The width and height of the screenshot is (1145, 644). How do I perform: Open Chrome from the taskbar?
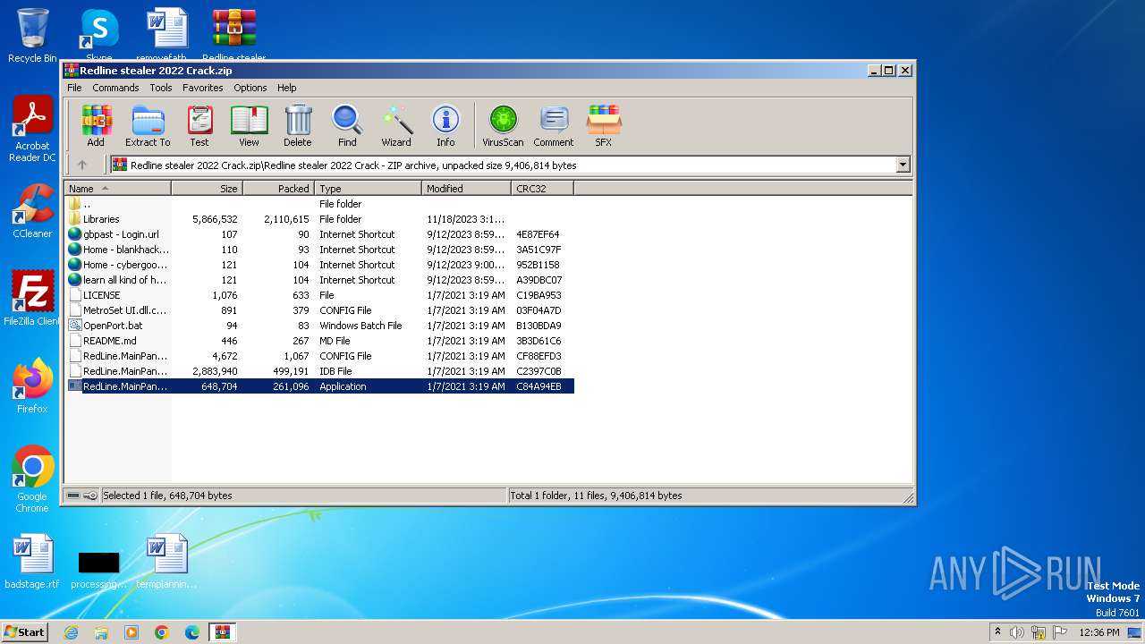coord(162,632)
